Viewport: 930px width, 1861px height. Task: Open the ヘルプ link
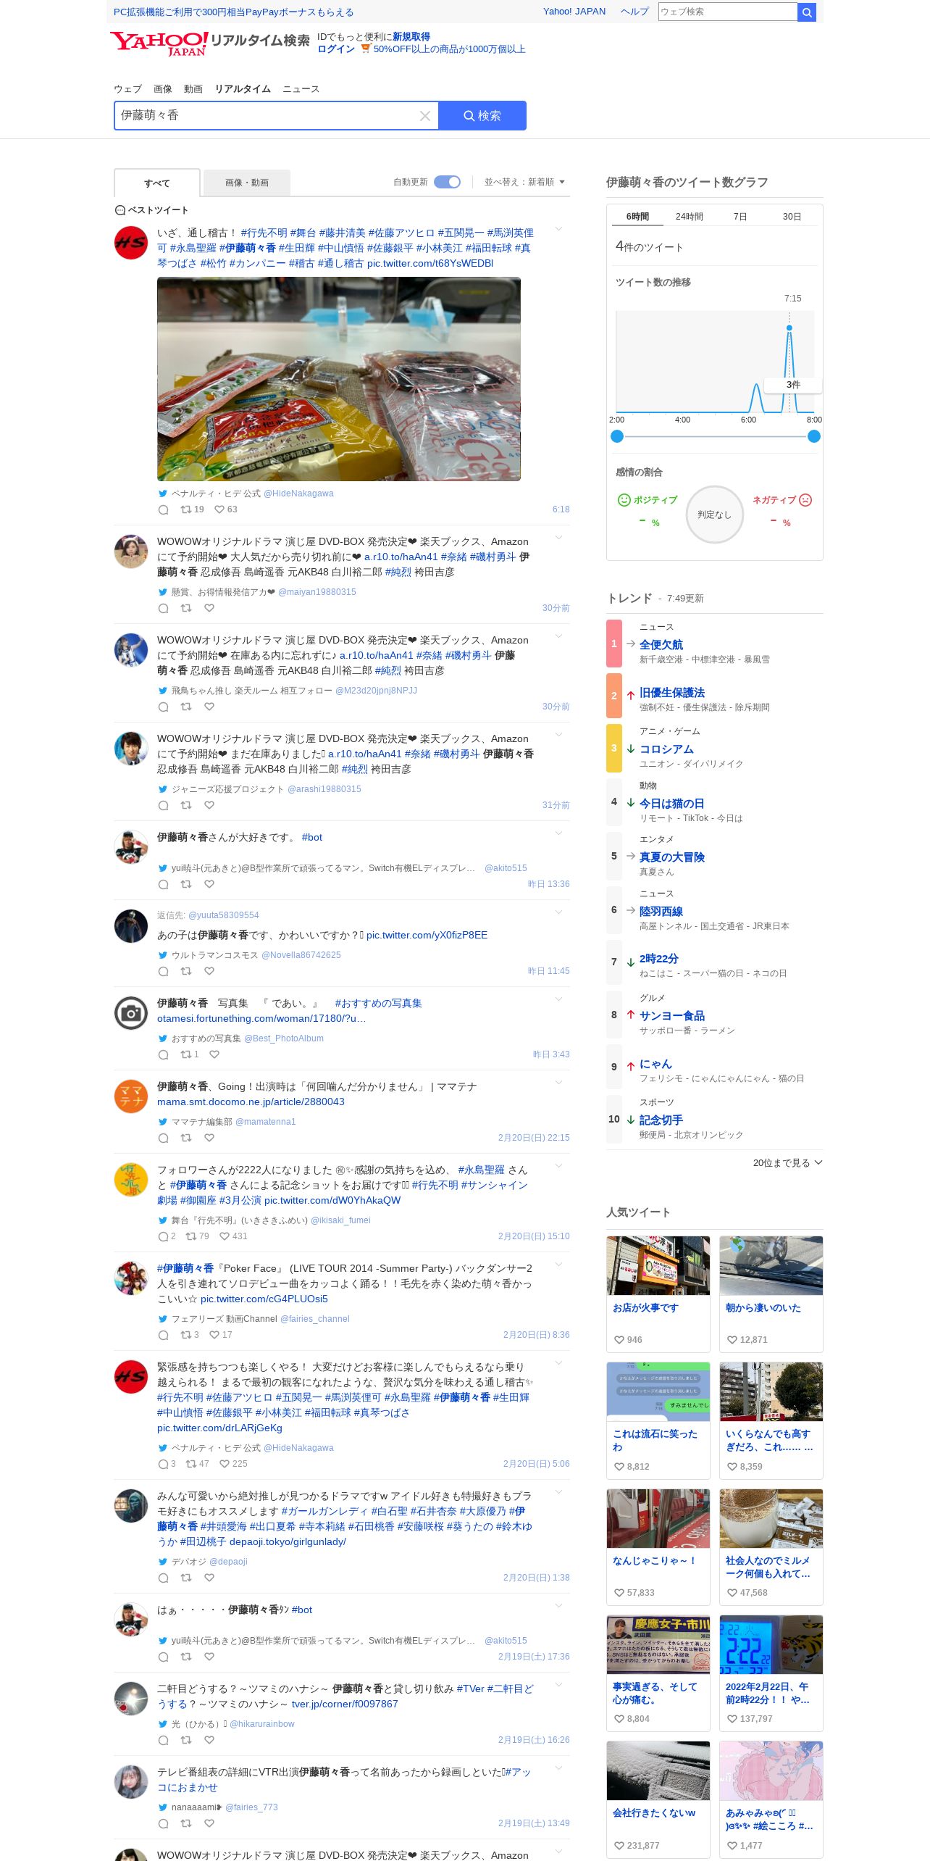[634, 12]
